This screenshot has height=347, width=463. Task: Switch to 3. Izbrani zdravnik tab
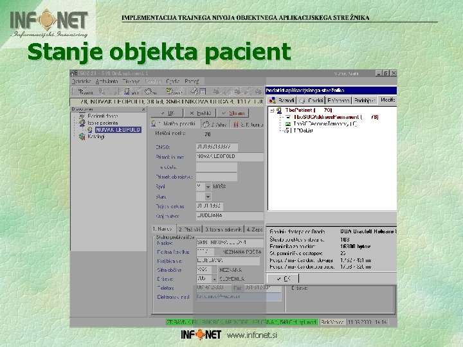224,229
